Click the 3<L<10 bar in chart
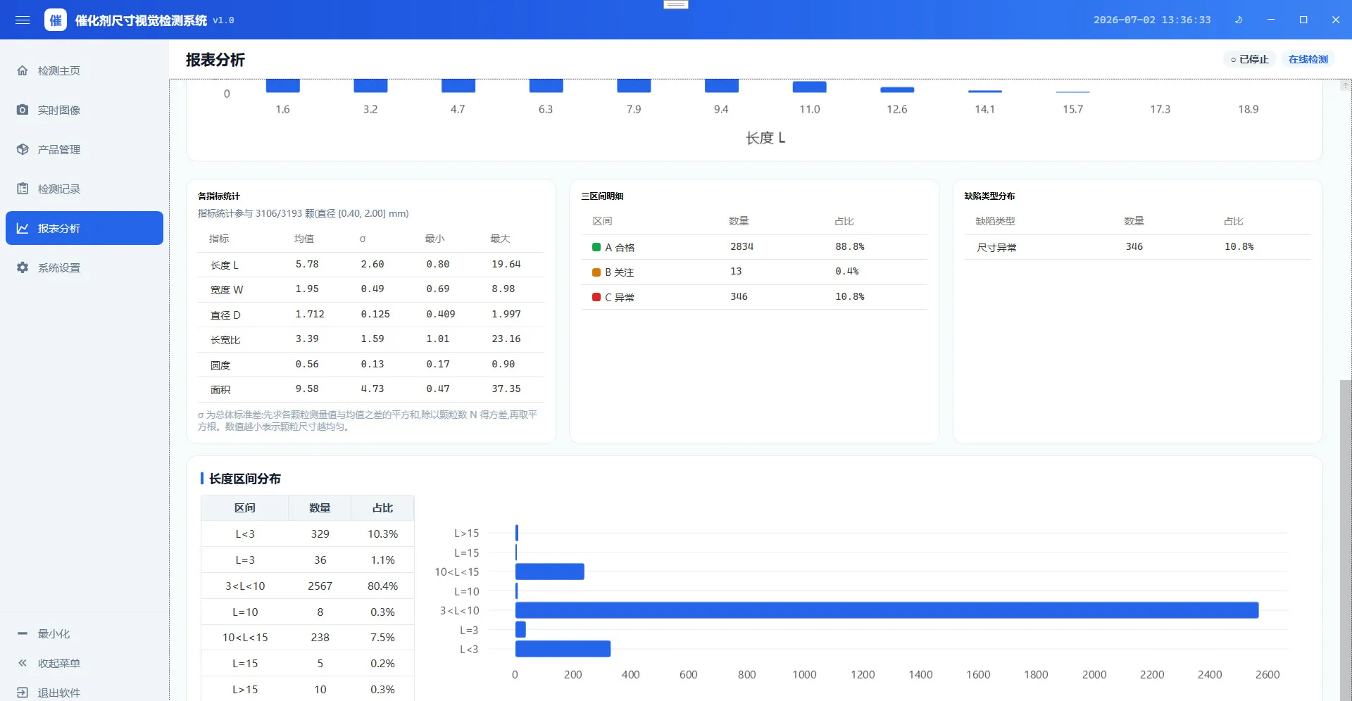Viewport: 1352px width, 701px height. (887, 610)
